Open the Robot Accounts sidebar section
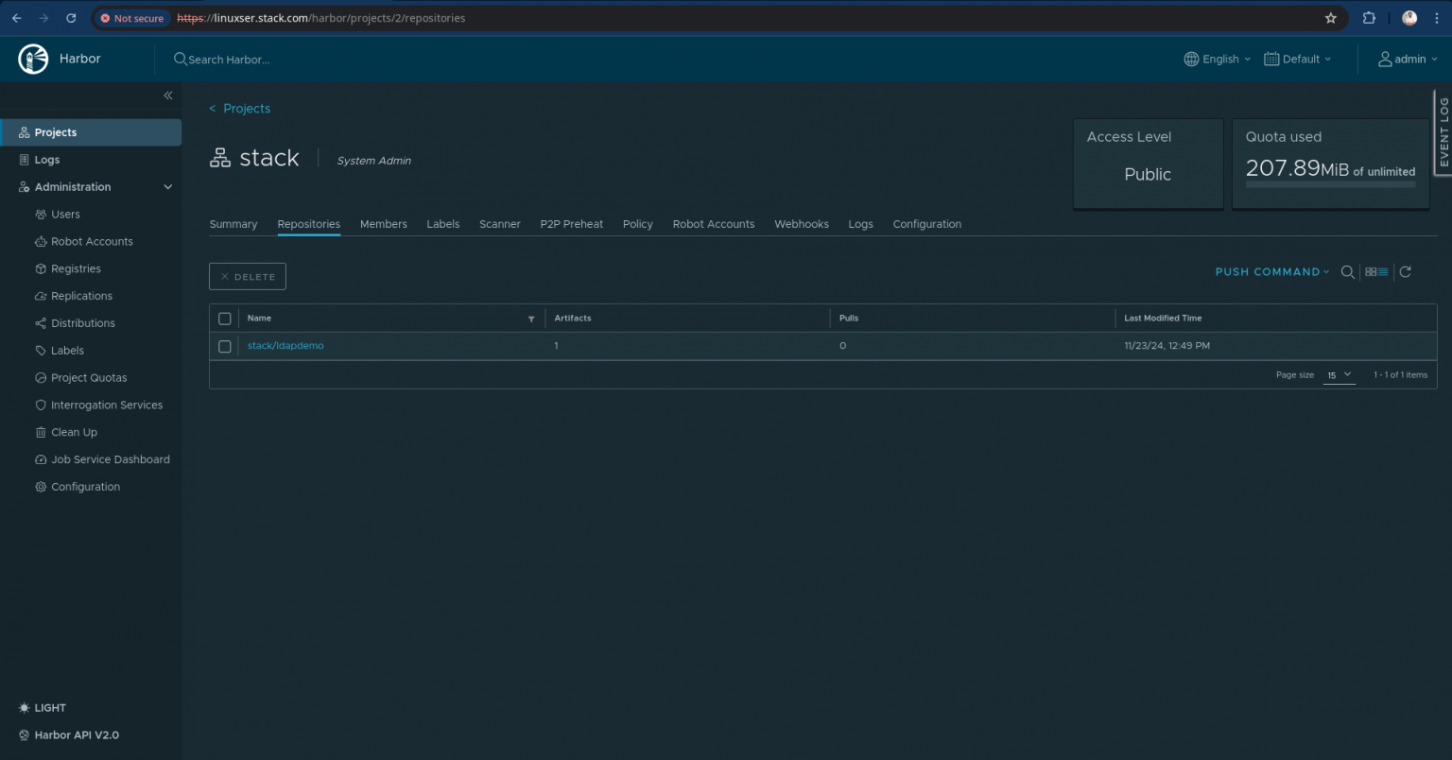1452x760 pixels. (x=91, y=241)
